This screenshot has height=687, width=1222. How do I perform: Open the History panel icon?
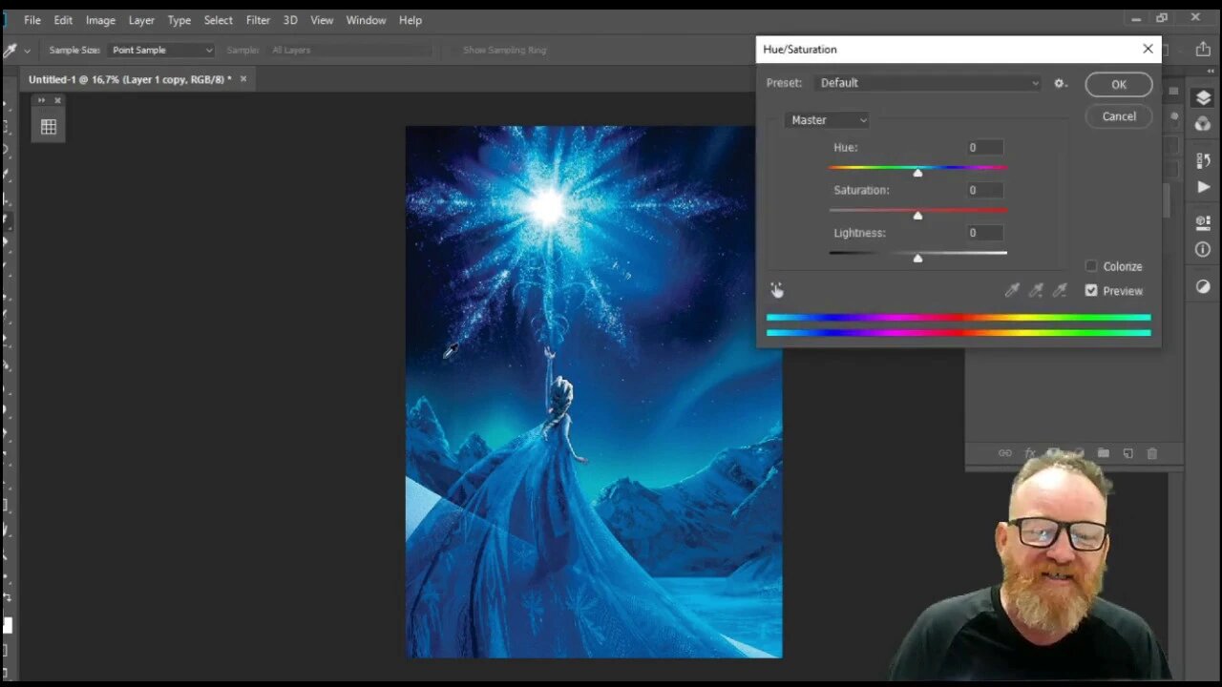pyautogui.click(x=1203, y=159)
